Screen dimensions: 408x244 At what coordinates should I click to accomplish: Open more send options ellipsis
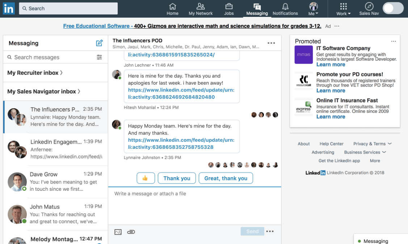tap(270, 231)
